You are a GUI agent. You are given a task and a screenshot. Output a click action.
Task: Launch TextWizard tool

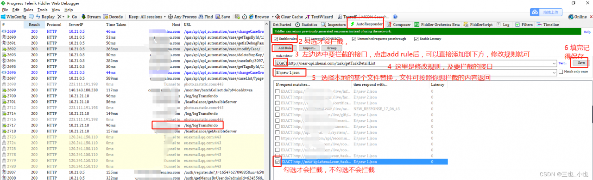(320, 17)
